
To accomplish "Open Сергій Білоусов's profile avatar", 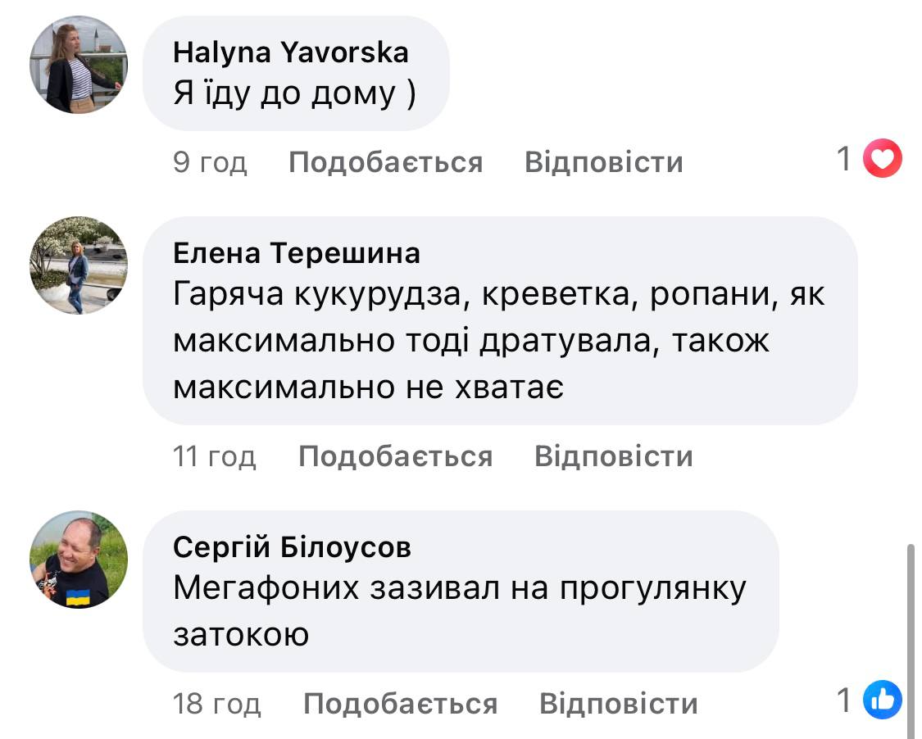I will pos(79,560).
